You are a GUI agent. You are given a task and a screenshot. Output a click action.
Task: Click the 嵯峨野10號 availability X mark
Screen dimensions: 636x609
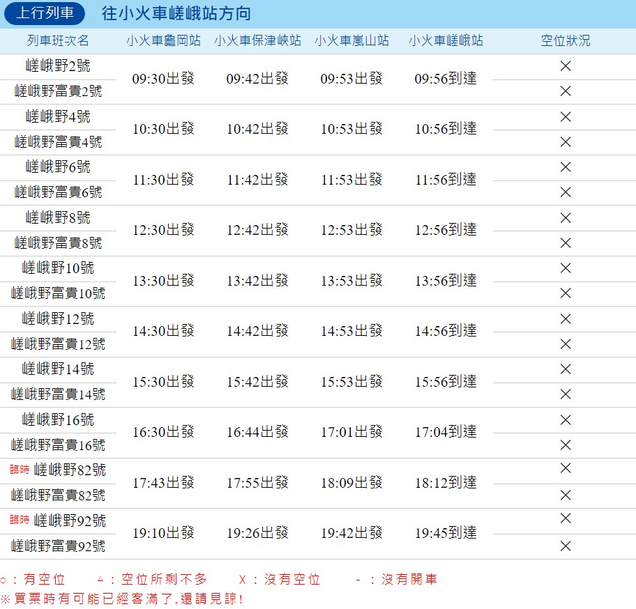coord(566,268)
